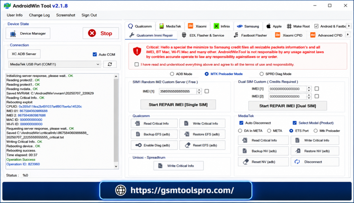The height and width of the screenshot is (203, 354).
Task: Click the refresh COM ports icon
Action: tap(110, 64)
